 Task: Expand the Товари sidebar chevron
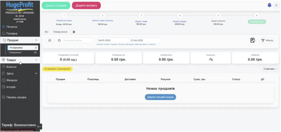[36, 60]
